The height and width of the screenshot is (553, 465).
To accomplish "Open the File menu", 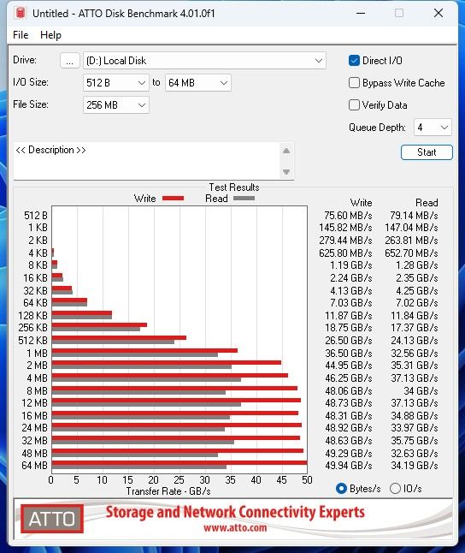I will click(x=21, y=35).
